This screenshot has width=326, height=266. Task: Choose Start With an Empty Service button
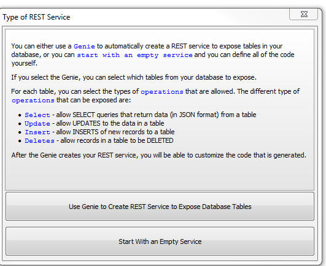pyautogui.click(x=160, y=241)
